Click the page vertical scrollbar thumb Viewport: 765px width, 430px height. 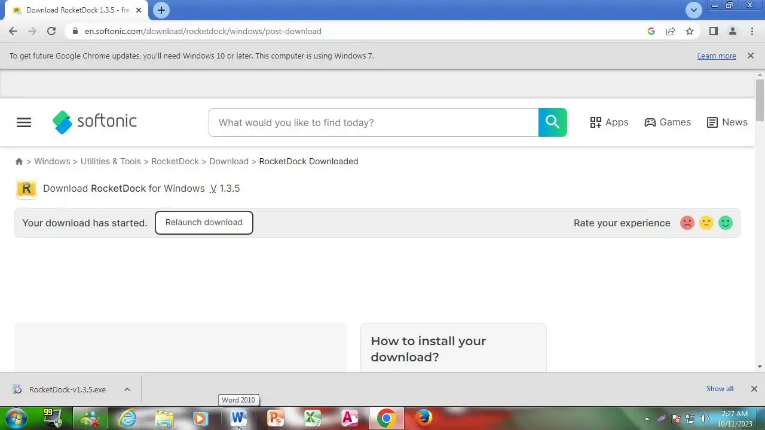coord(760,100)
